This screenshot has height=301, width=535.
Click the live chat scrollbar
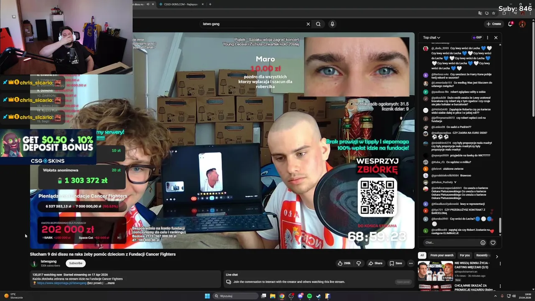coord(500,226)
